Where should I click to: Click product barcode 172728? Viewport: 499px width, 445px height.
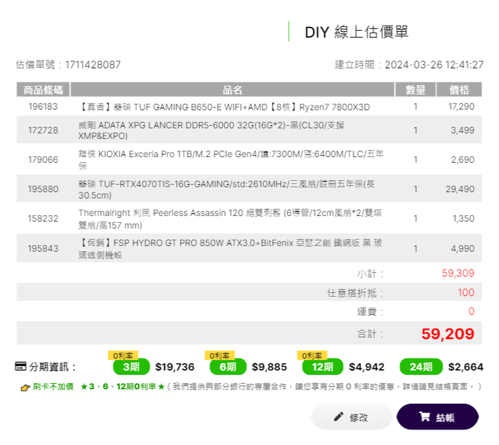(43, 130)
